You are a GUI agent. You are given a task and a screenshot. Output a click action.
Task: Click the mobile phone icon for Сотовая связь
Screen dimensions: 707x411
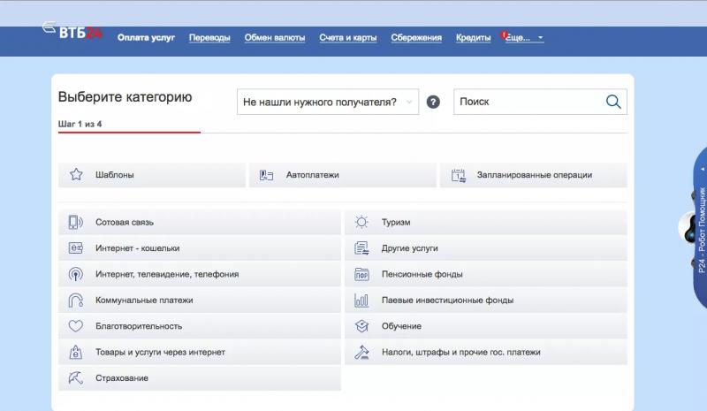pyautogui.click(x=75, y=222)
